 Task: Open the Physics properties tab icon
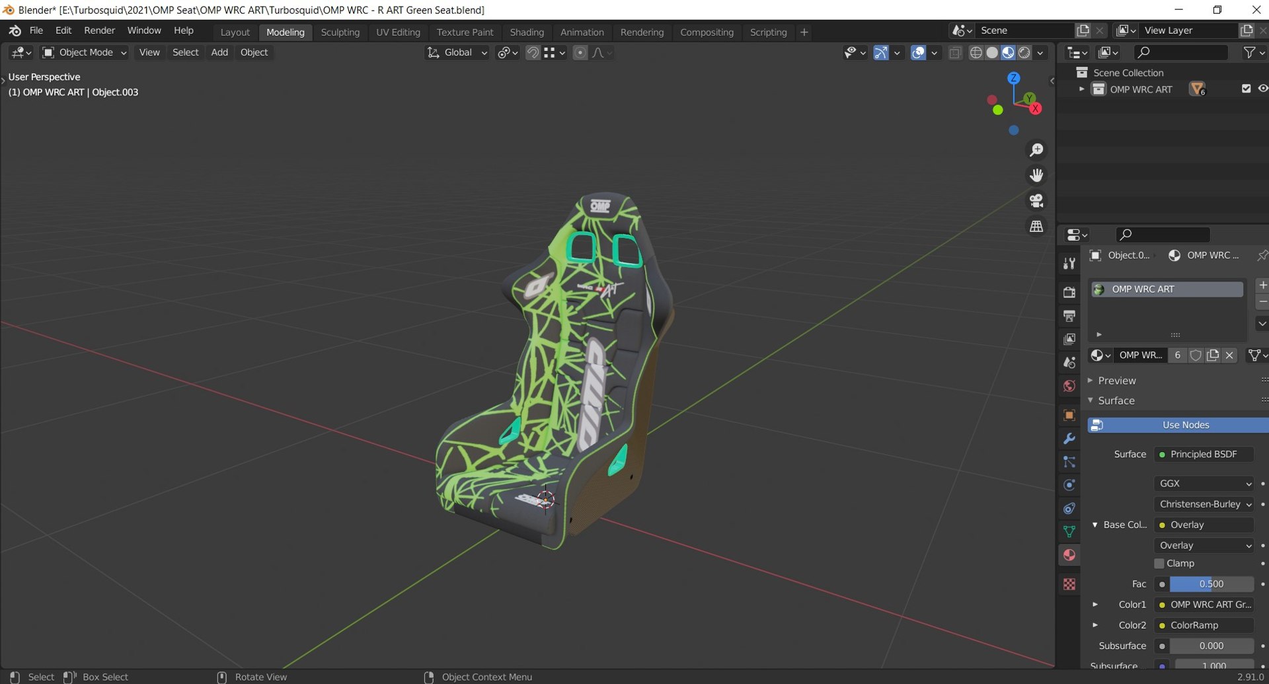(1069, 485)
